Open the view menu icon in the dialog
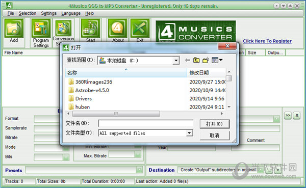Screen dimensions: 306x188 (217, 60)
